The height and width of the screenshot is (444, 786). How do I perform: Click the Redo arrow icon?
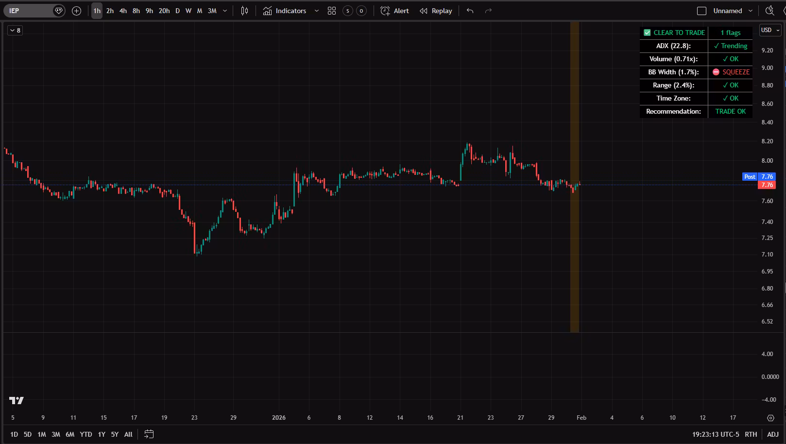pyautogui.click(x=488, y=11)
